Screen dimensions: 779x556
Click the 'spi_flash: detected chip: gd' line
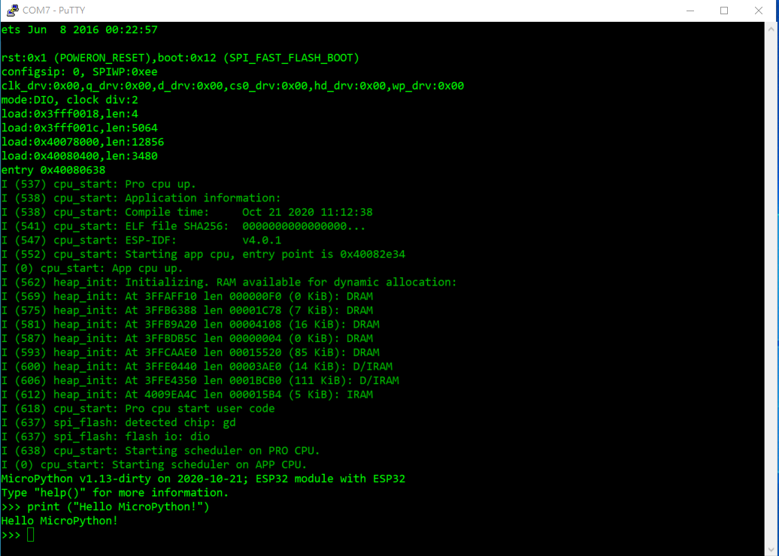pyautogui.click(x=118, y=422)
